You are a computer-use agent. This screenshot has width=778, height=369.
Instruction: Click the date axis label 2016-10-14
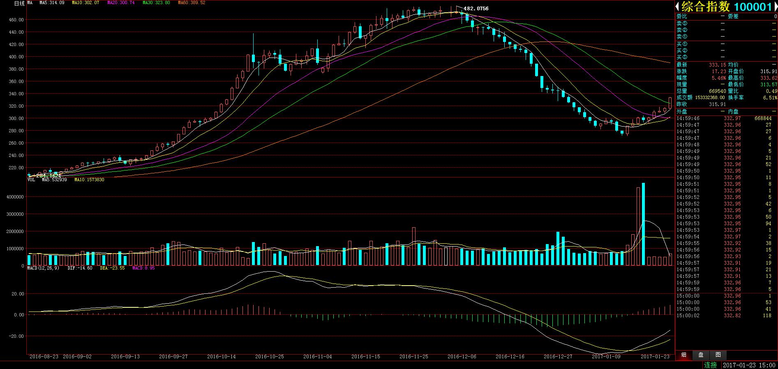click(x=222, y=357)
